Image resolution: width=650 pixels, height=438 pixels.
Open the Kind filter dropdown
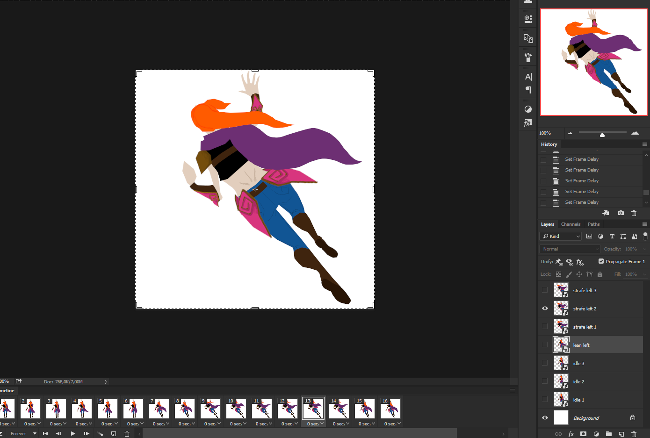561,237
